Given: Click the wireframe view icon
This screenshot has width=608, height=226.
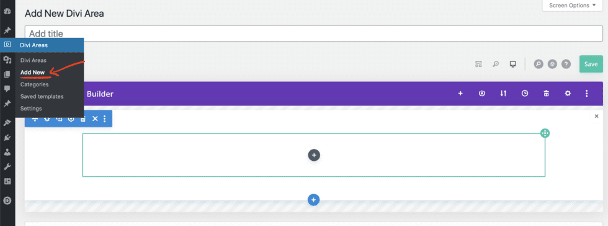Looking at the screenshot, I should tap(478, 64).
